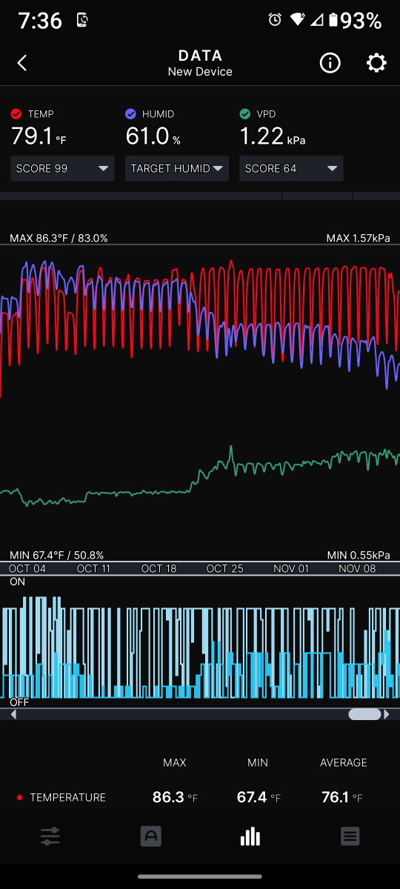
Task: Tap the TEMPERATURE row label in stats table
Action: (67, 797)
